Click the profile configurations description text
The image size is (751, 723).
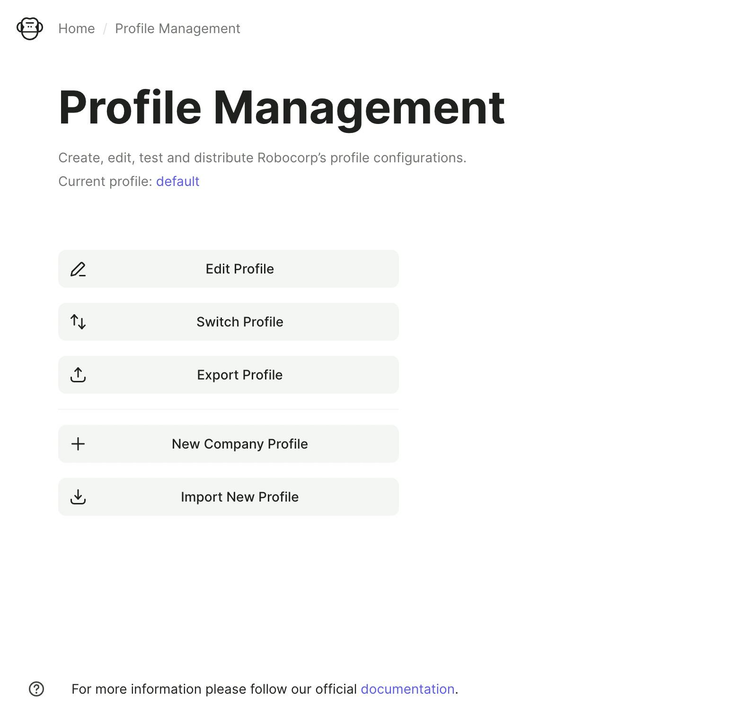(x=262, y=158)
